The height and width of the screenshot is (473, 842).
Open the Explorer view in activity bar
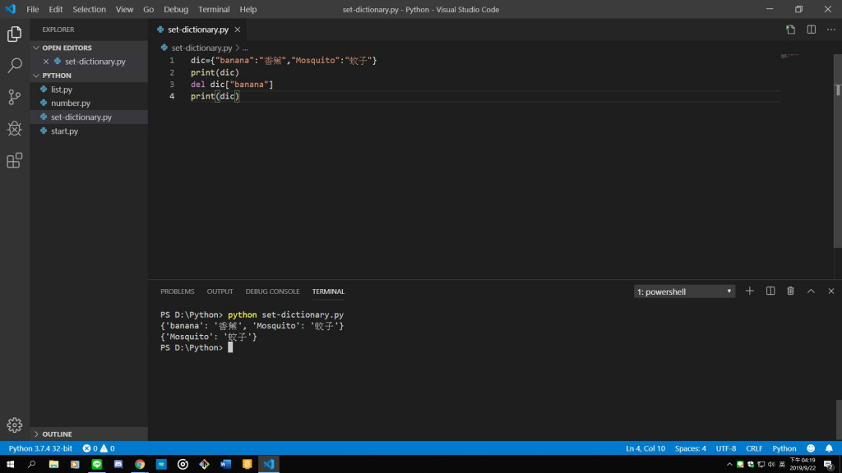(x=15, y=34)
